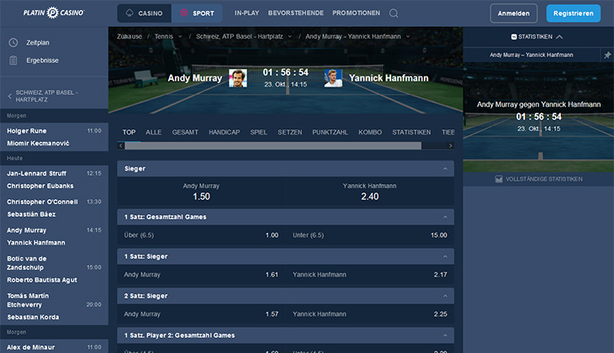Collapse 1 Satz: Gesamtzahl Games market
614x353 pixels.
pos(445,217)
